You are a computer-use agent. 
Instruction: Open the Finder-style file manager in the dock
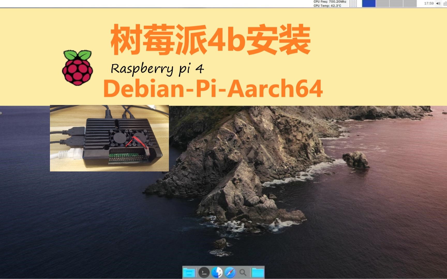[217, 273]
